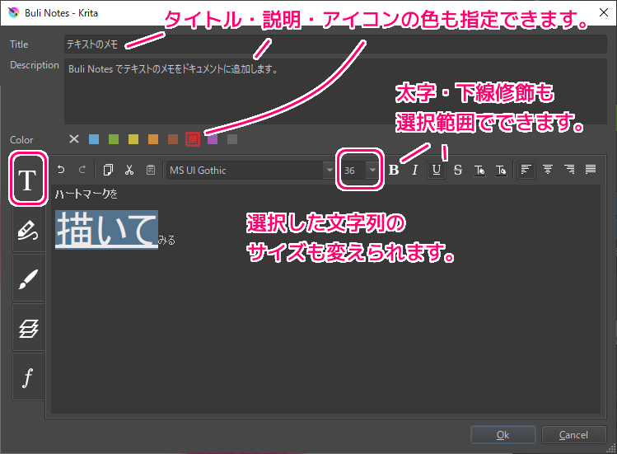This screenshot has width=617, height=454.
Task: Open text background color picker
Action: point(501,170)
